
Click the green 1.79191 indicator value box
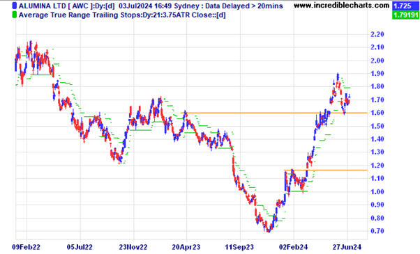coord(405,15)
